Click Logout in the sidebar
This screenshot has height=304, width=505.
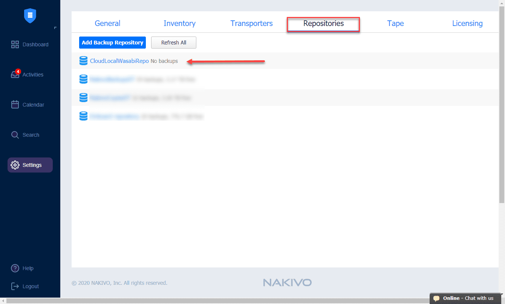tap(25, 286)
